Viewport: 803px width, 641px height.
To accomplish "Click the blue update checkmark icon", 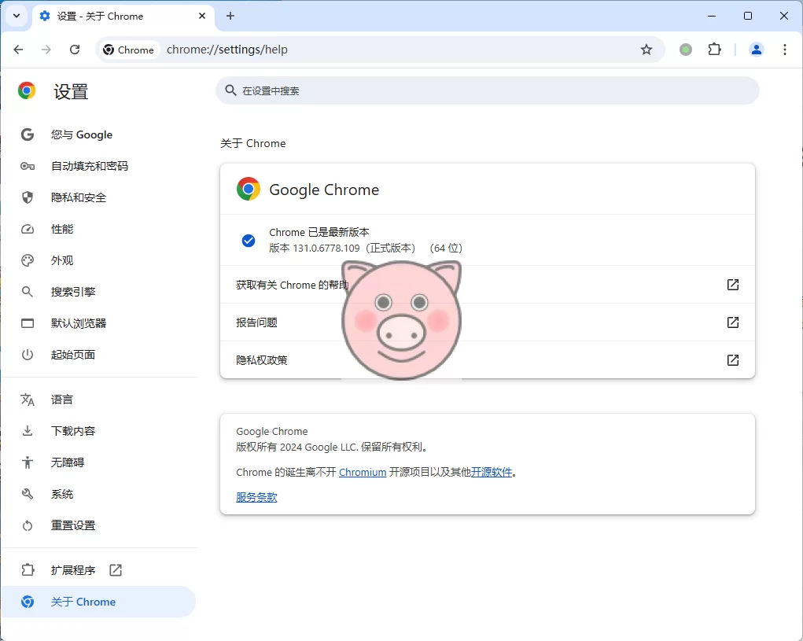I will (249, 241).
